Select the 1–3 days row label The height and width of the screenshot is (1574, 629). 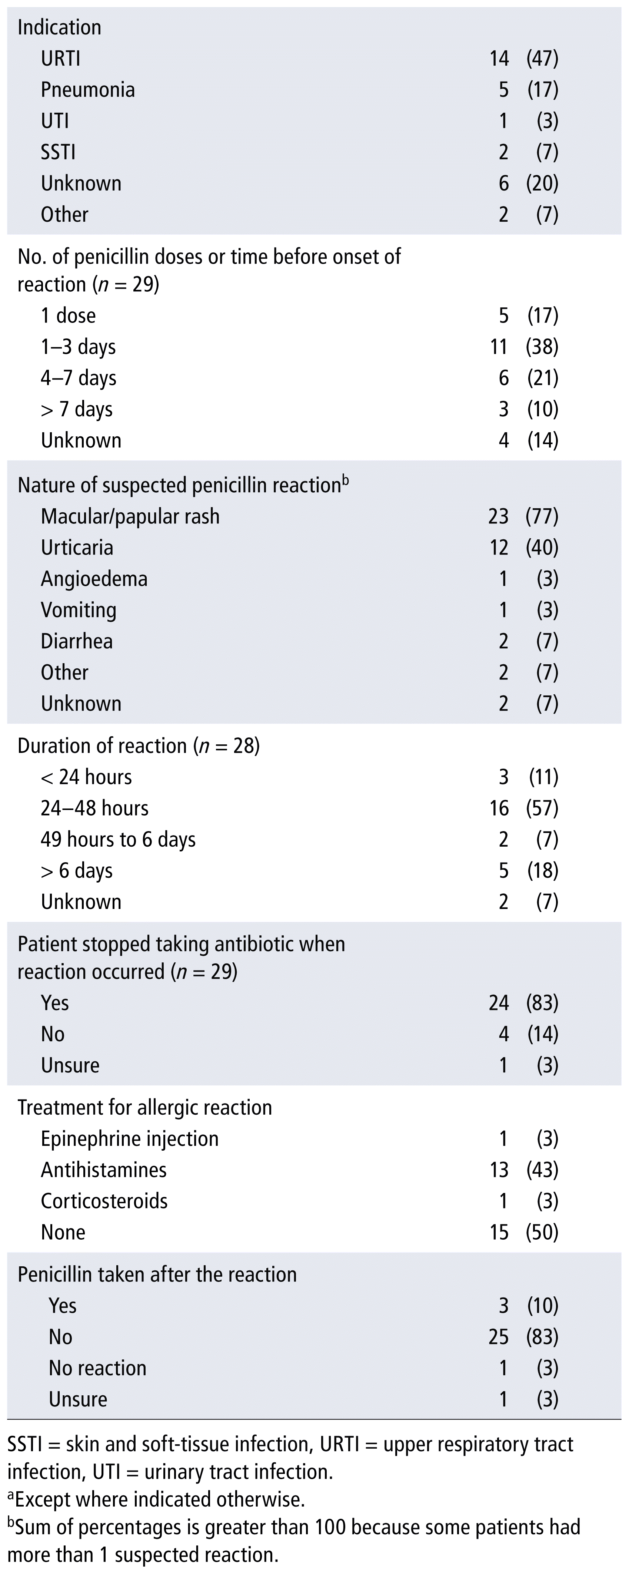[78, 347]
